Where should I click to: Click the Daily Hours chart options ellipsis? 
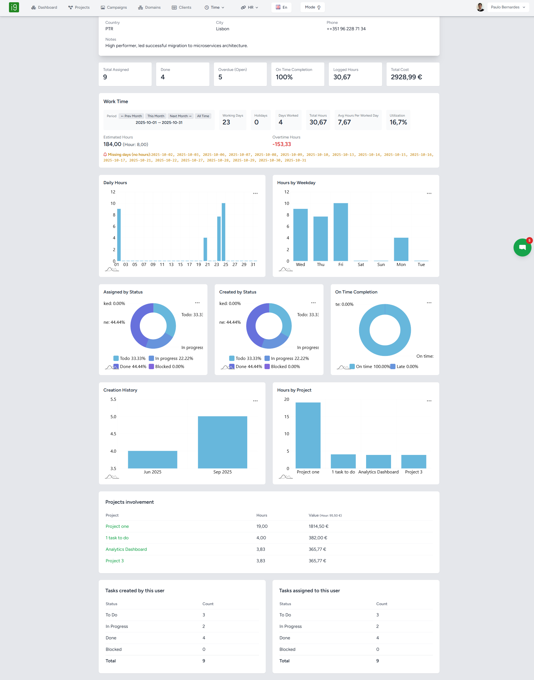[255, 193]
